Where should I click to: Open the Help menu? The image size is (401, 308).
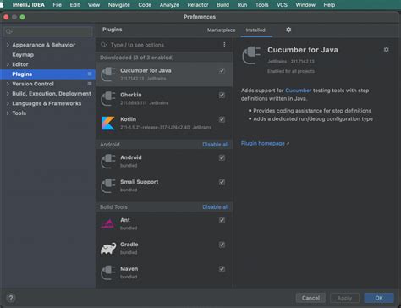coord(329,5)
